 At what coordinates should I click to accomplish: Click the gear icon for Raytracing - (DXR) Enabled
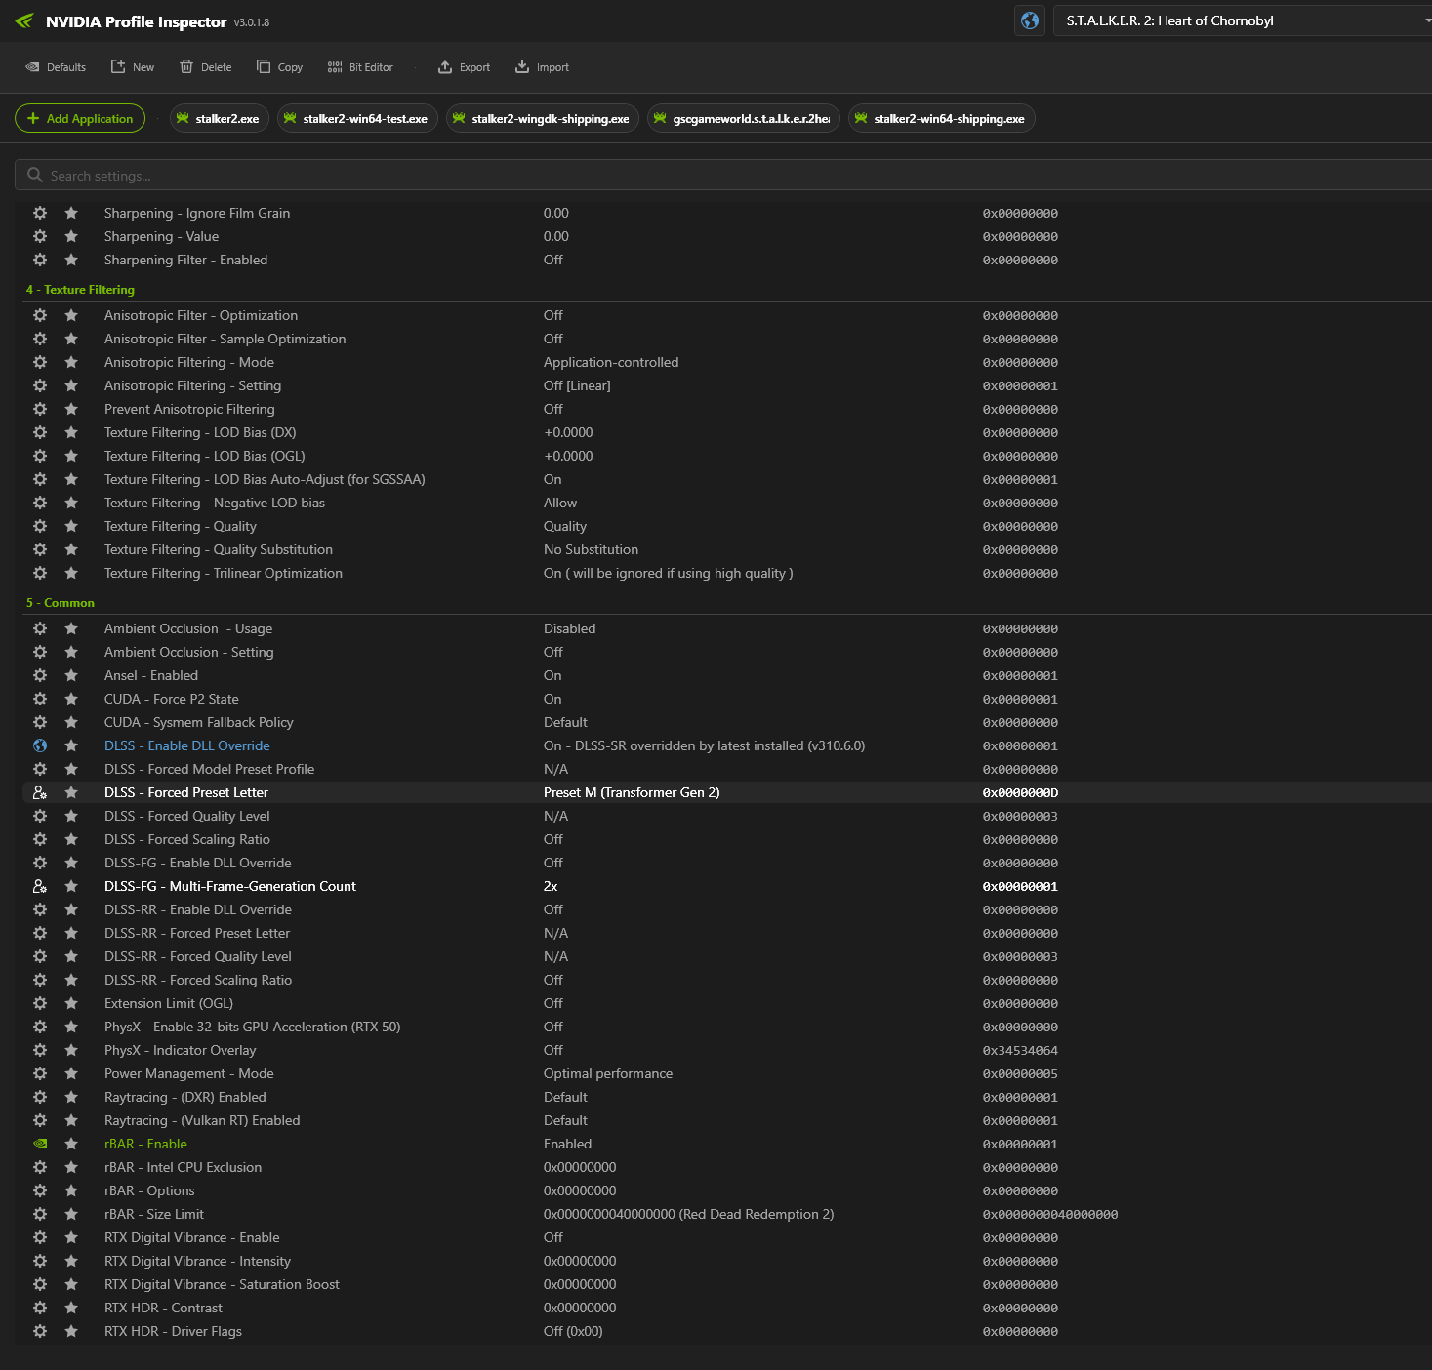pos(40,1097)
